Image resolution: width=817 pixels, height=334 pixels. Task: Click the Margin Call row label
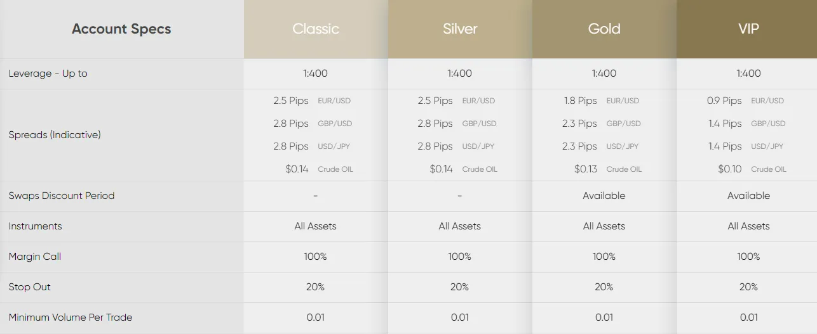coord(35,257)
